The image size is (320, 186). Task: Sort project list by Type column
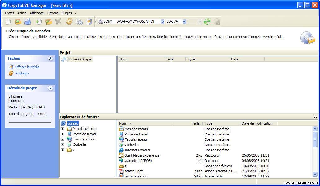(x=207, y=59)
